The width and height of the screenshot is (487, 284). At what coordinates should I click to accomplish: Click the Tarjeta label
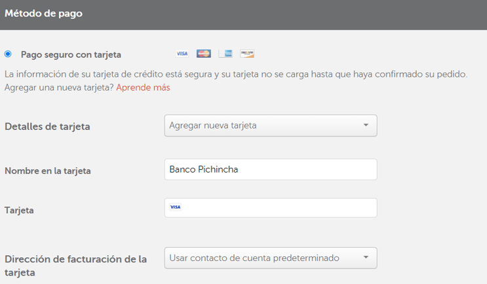[19, 211]
